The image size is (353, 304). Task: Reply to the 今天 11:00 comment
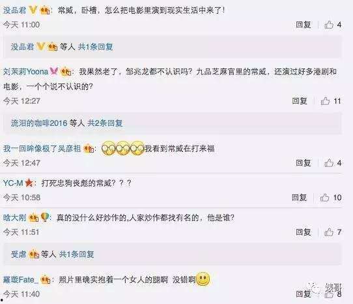click(x=304, y=25)
